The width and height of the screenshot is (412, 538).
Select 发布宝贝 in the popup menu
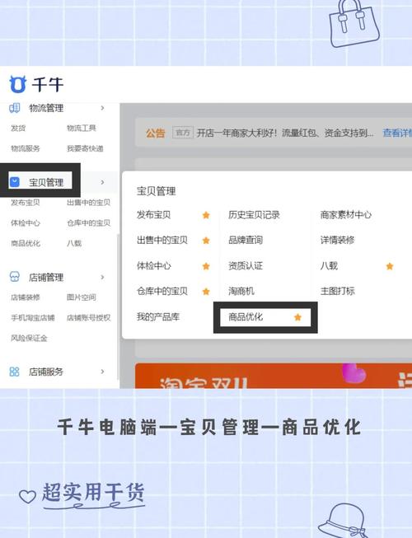(x=154, y=215)
